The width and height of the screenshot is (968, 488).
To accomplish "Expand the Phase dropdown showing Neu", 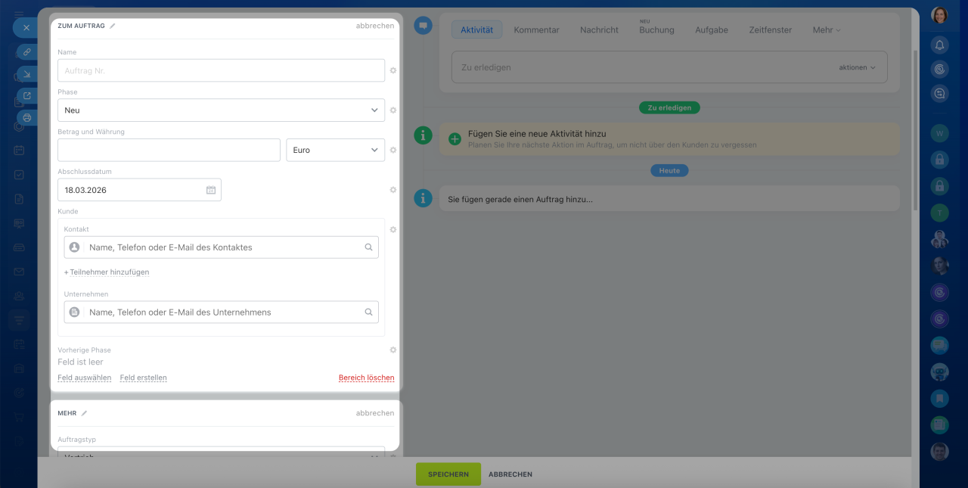I will 221,110.
